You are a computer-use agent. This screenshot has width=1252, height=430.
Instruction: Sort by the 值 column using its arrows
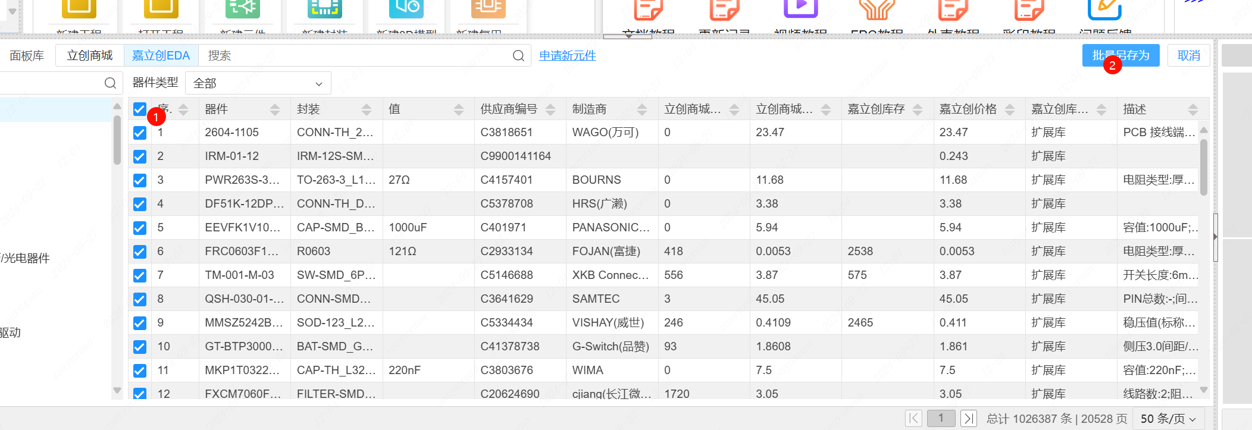click(x=459, y=109)
